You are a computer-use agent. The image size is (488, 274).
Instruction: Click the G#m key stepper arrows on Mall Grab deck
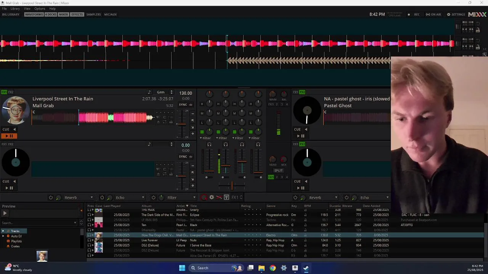coord(171,92)
